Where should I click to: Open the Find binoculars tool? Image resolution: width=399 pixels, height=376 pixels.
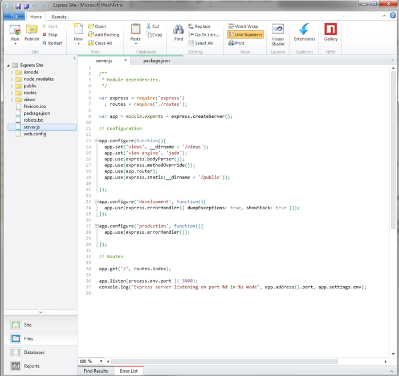178,30
